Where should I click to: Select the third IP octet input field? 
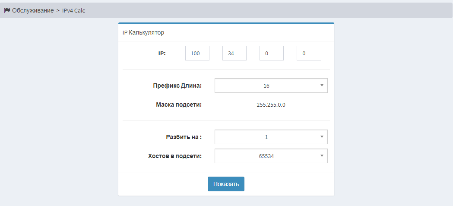(271, 54)
